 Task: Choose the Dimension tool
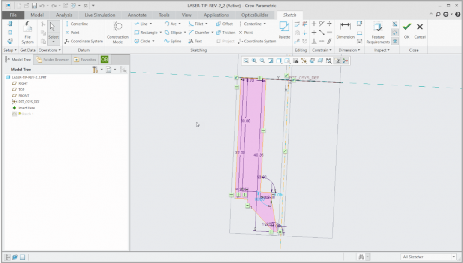[345, 30]
